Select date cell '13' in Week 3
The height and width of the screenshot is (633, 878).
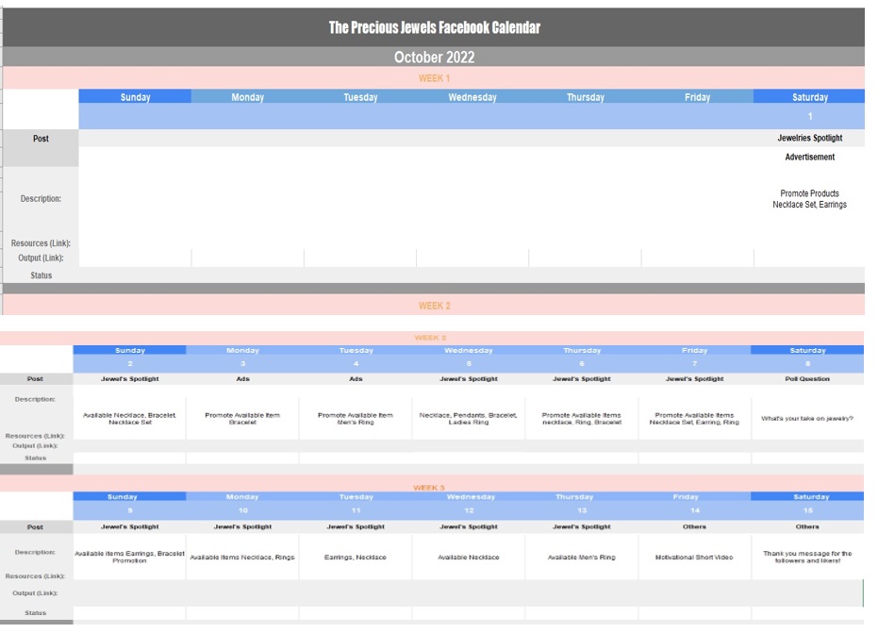[x=582, y=510]
